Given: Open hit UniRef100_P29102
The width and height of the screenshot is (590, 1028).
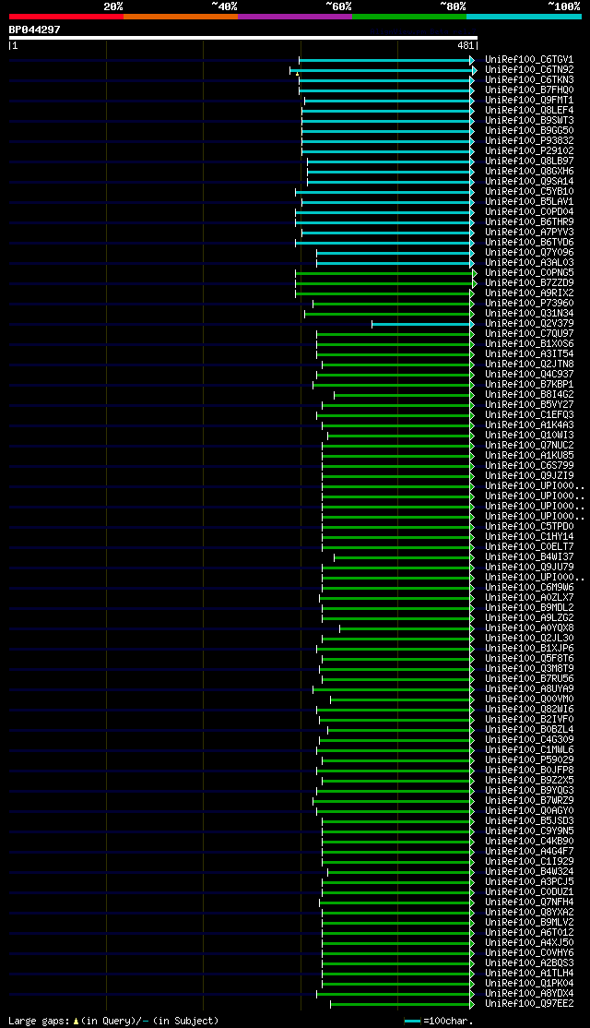Looking at the screenshot, I should [529, 150].
